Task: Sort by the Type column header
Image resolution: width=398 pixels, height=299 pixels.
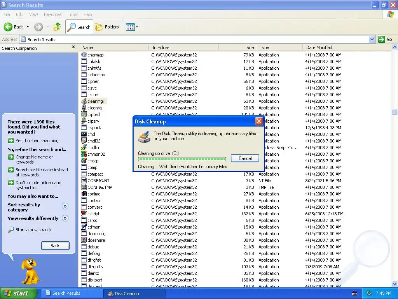Action: point(279,47)
